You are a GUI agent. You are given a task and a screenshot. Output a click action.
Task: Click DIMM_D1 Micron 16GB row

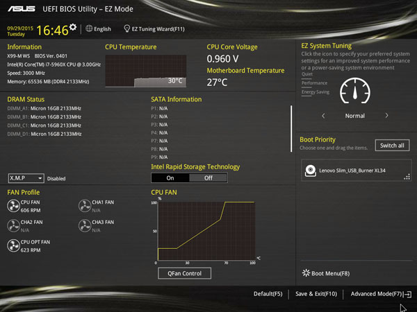point(44,134)
